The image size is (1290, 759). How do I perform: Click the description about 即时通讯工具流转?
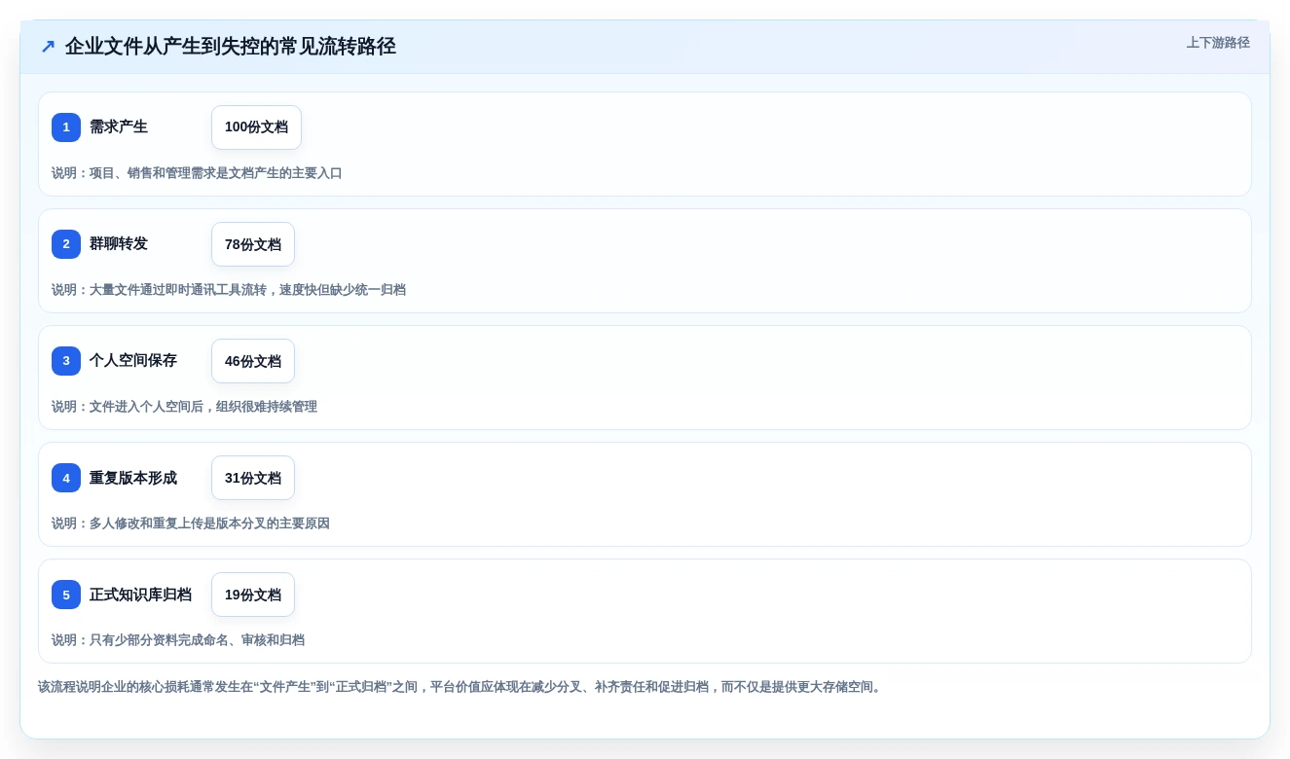tap(229, 290)
